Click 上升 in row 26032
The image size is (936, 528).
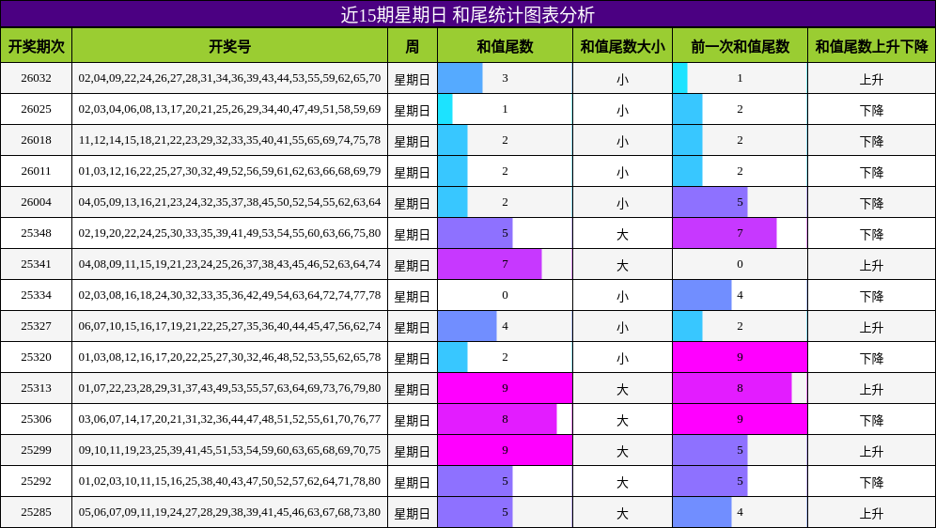point(871,79)
